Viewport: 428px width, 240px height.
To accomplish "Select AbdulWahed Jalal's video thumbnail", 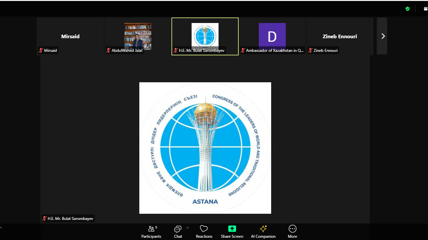I will [x=138, y=36].
